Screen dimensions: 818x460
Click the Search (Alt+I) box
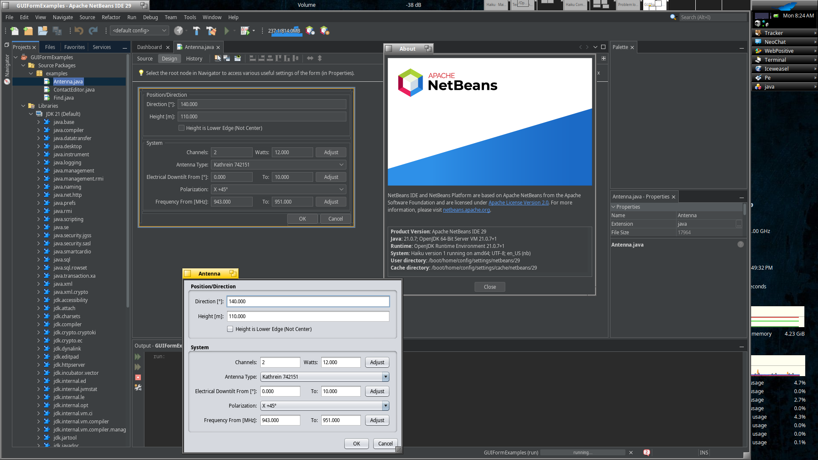pyautogui.click(x=713, y=17)
